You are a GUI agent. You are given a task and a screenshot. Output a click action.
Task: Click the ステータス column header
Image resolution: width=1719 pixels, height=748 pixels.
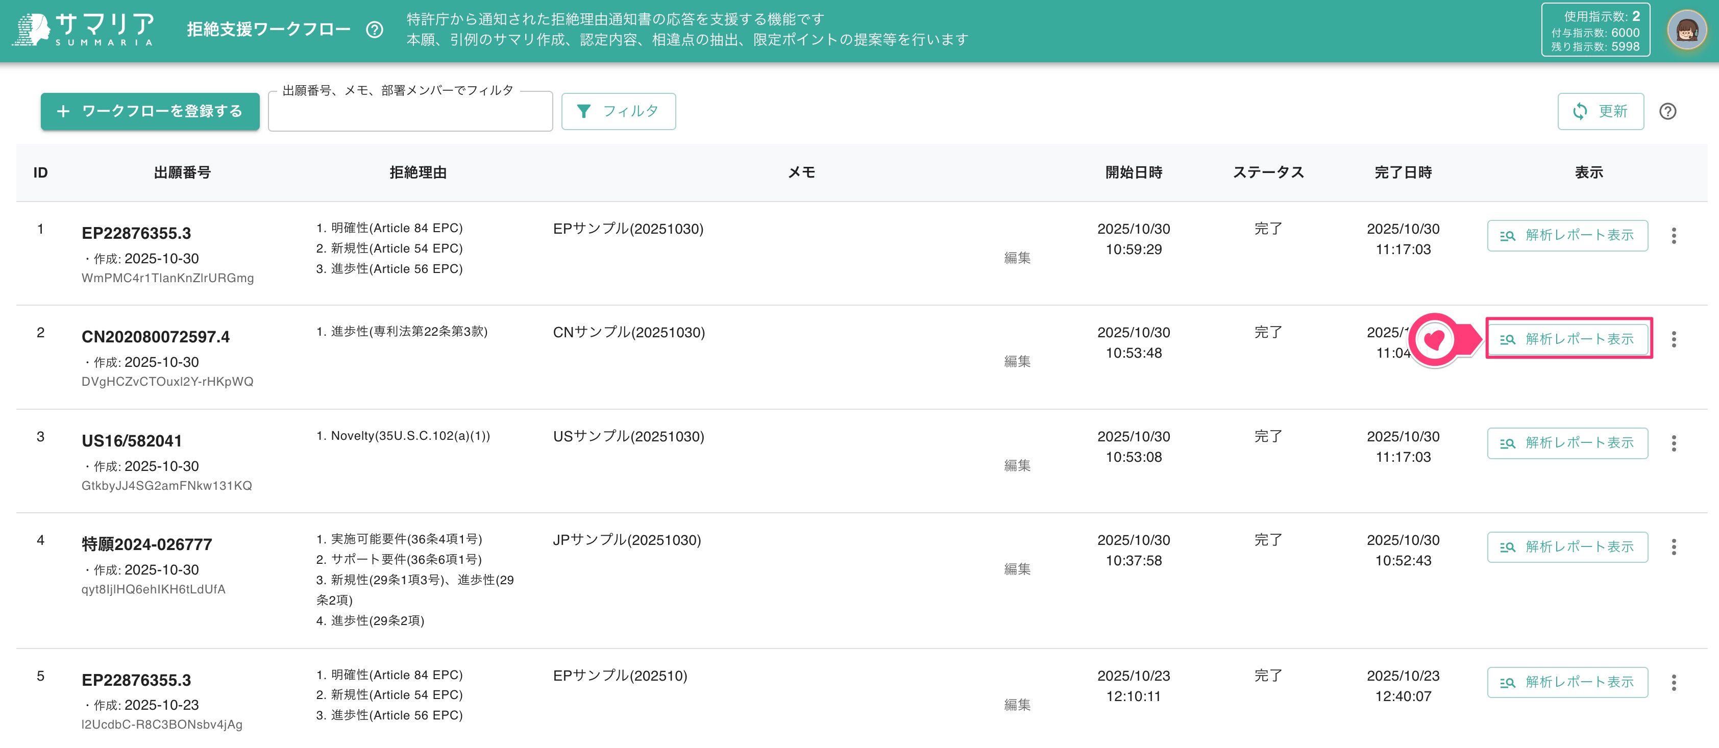[x=1268, y=173]
